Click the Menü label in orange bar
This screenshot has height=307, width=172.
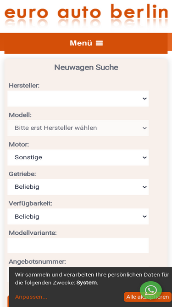[81, 43]
